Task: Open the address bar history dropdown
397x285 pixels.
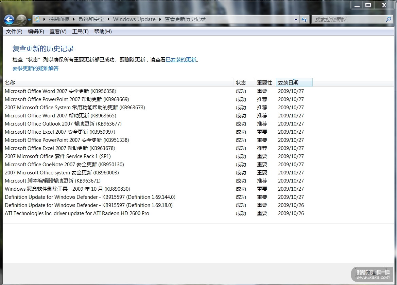Action: [296, 19]
